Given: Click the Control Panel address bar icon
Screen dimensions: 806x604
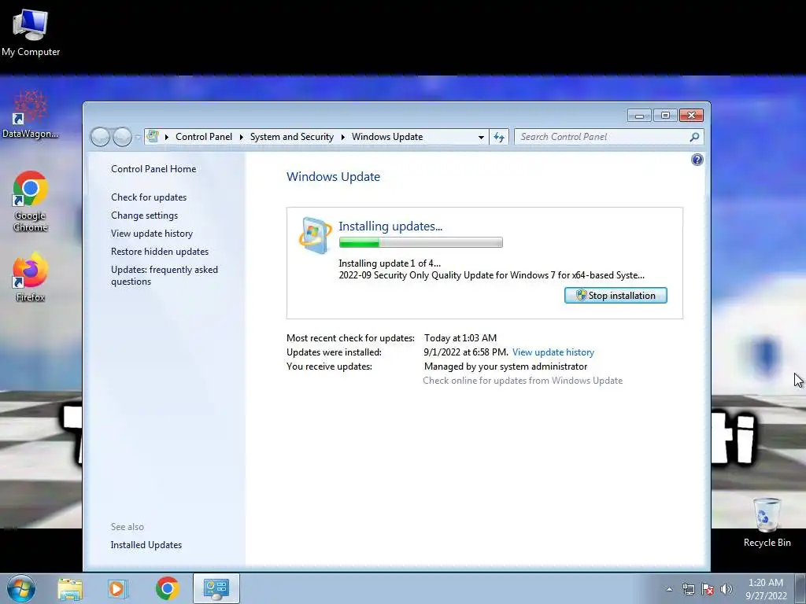Looking at the screenshot, I should point(153,137).
